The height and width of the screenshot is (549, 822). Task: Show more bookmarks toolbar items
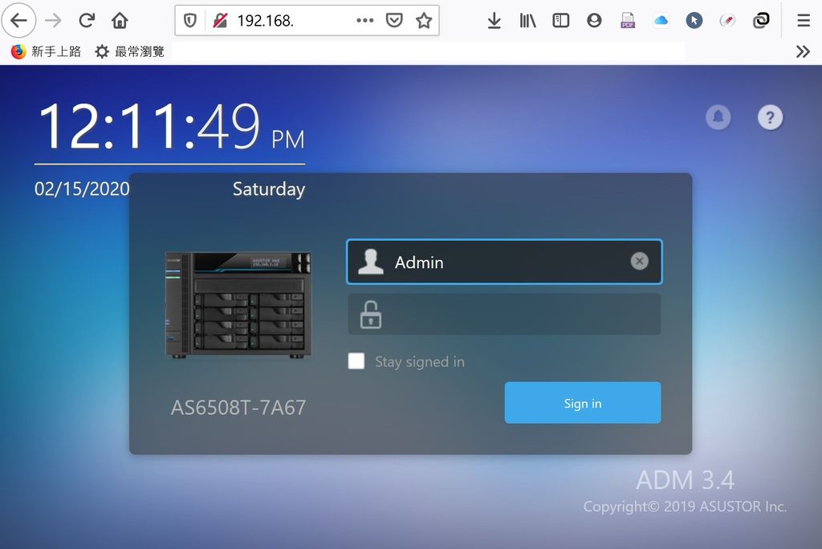(803, 51)
